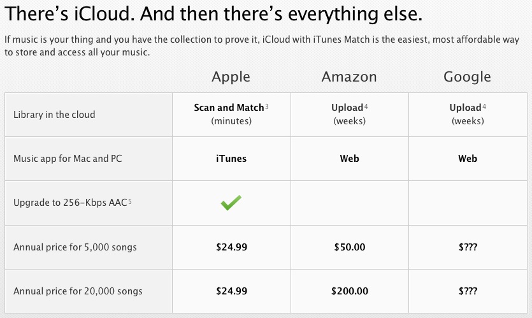532x318 pixels.
Task: Click Apple's $24.99 price for 5,000 songs
Action: point(231,247)
